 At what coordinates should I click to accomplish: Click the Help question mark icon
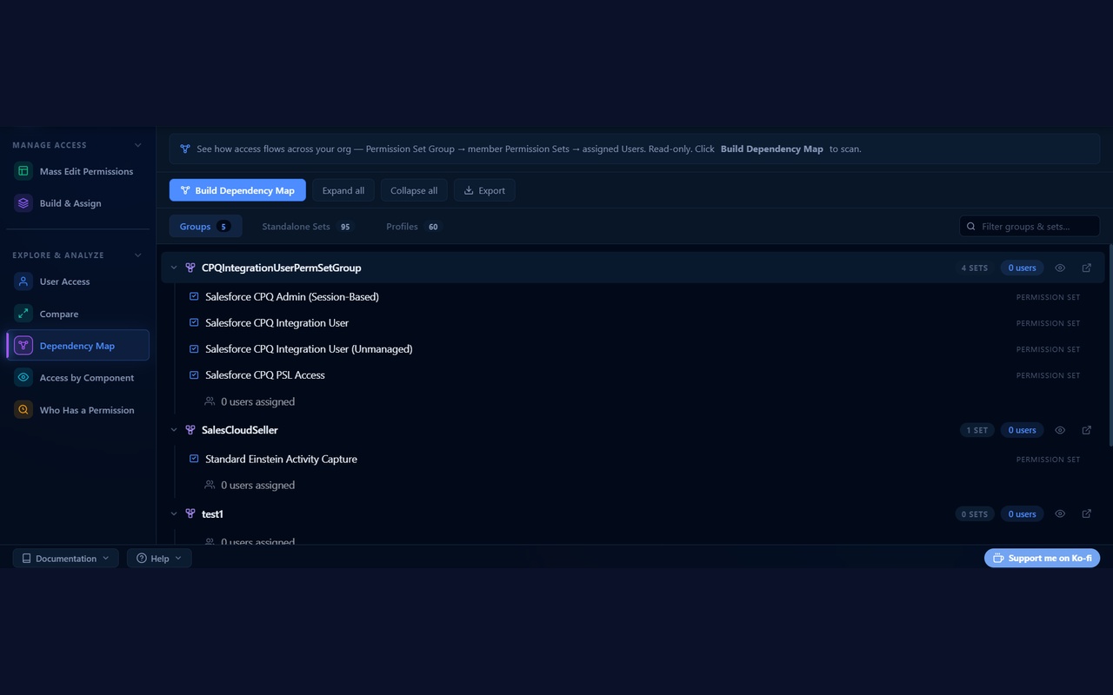pos(142,559)
